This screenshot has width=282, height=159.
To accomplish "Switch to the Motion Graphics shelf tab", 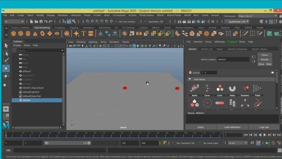I will 184,27.
